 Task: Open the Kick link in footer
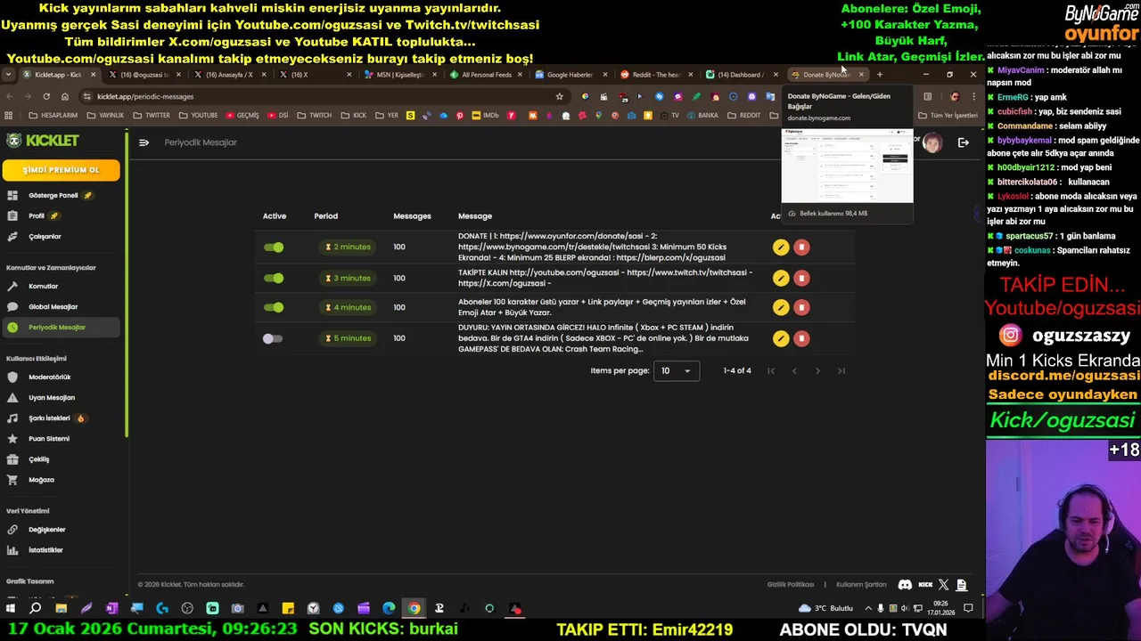point(925,585)
